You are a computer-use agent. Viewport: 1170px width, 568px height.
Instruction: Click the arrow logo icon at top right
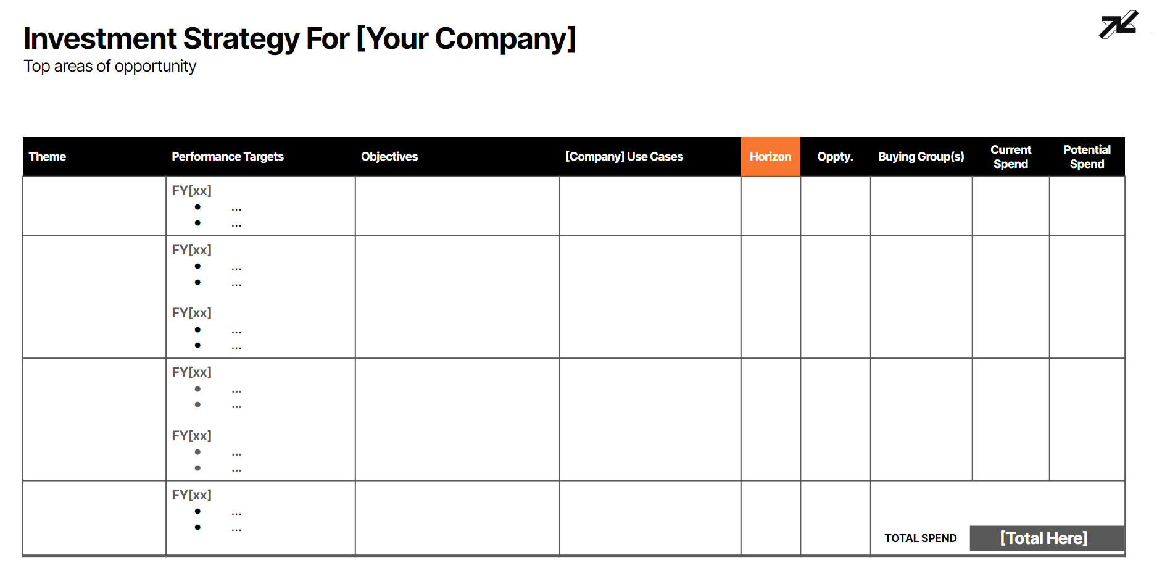coord(1118,25)
